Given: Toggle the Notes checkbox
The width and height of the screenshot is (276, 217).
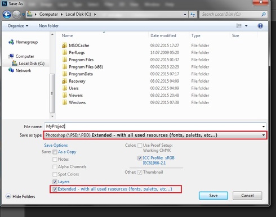Looking at the screenshot, I should 55,160.
